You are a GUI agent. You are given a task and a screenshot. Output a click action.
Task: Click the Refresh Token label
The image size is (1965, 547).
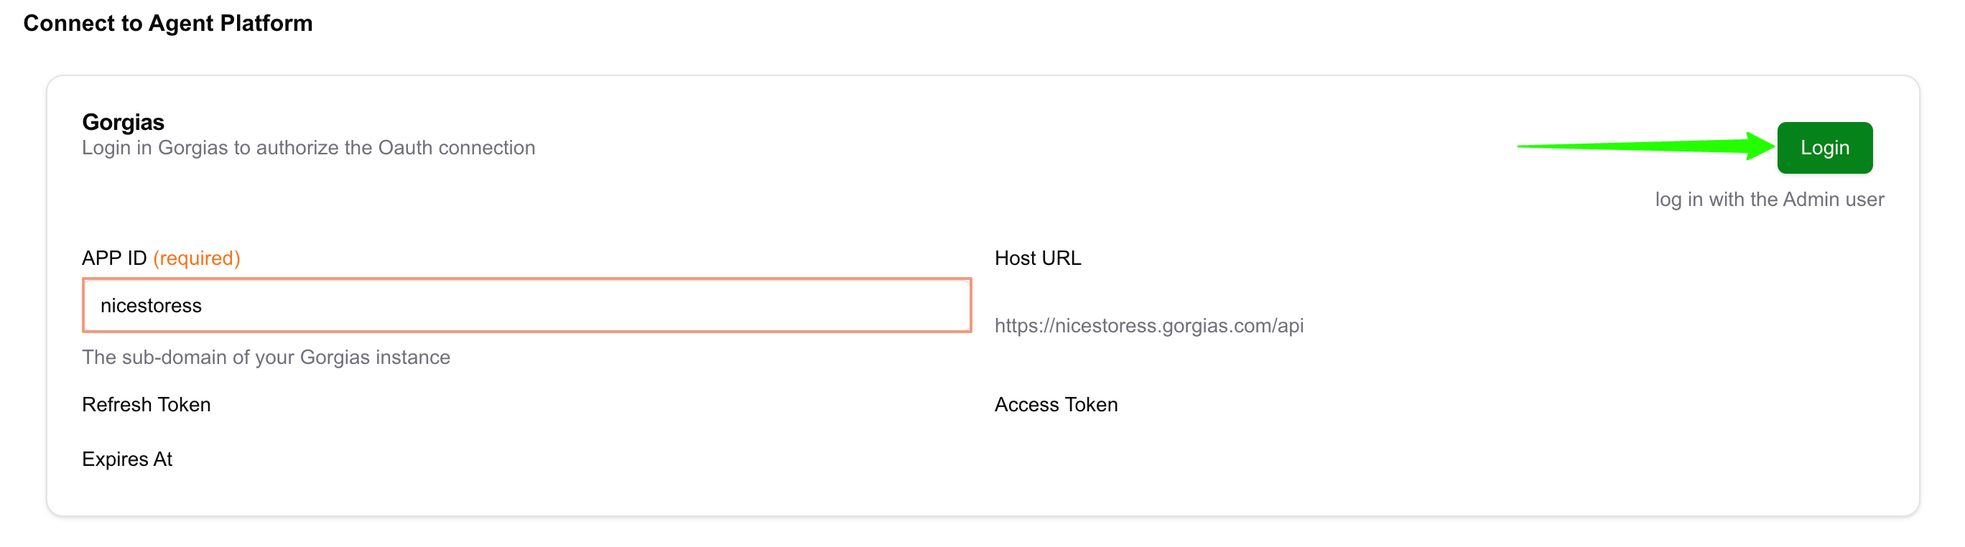click(146, 404)
